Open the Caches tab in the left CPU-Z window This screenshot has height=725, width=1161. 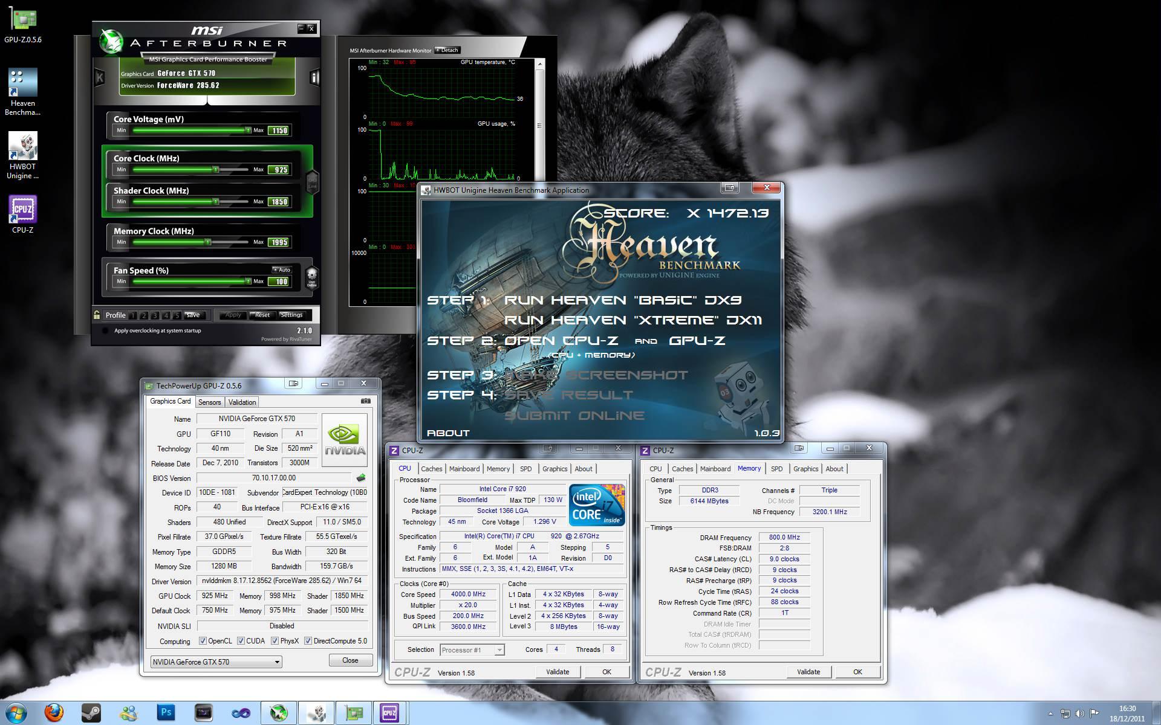point(431,469)
